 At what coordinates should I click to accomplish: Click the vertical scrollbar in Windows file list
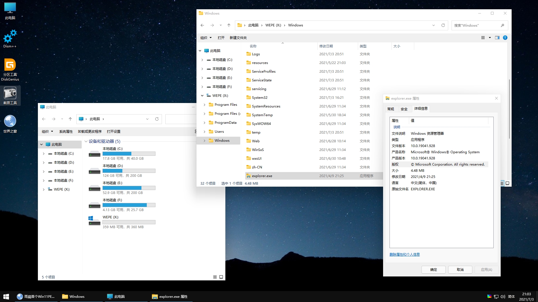pos(509,109)
